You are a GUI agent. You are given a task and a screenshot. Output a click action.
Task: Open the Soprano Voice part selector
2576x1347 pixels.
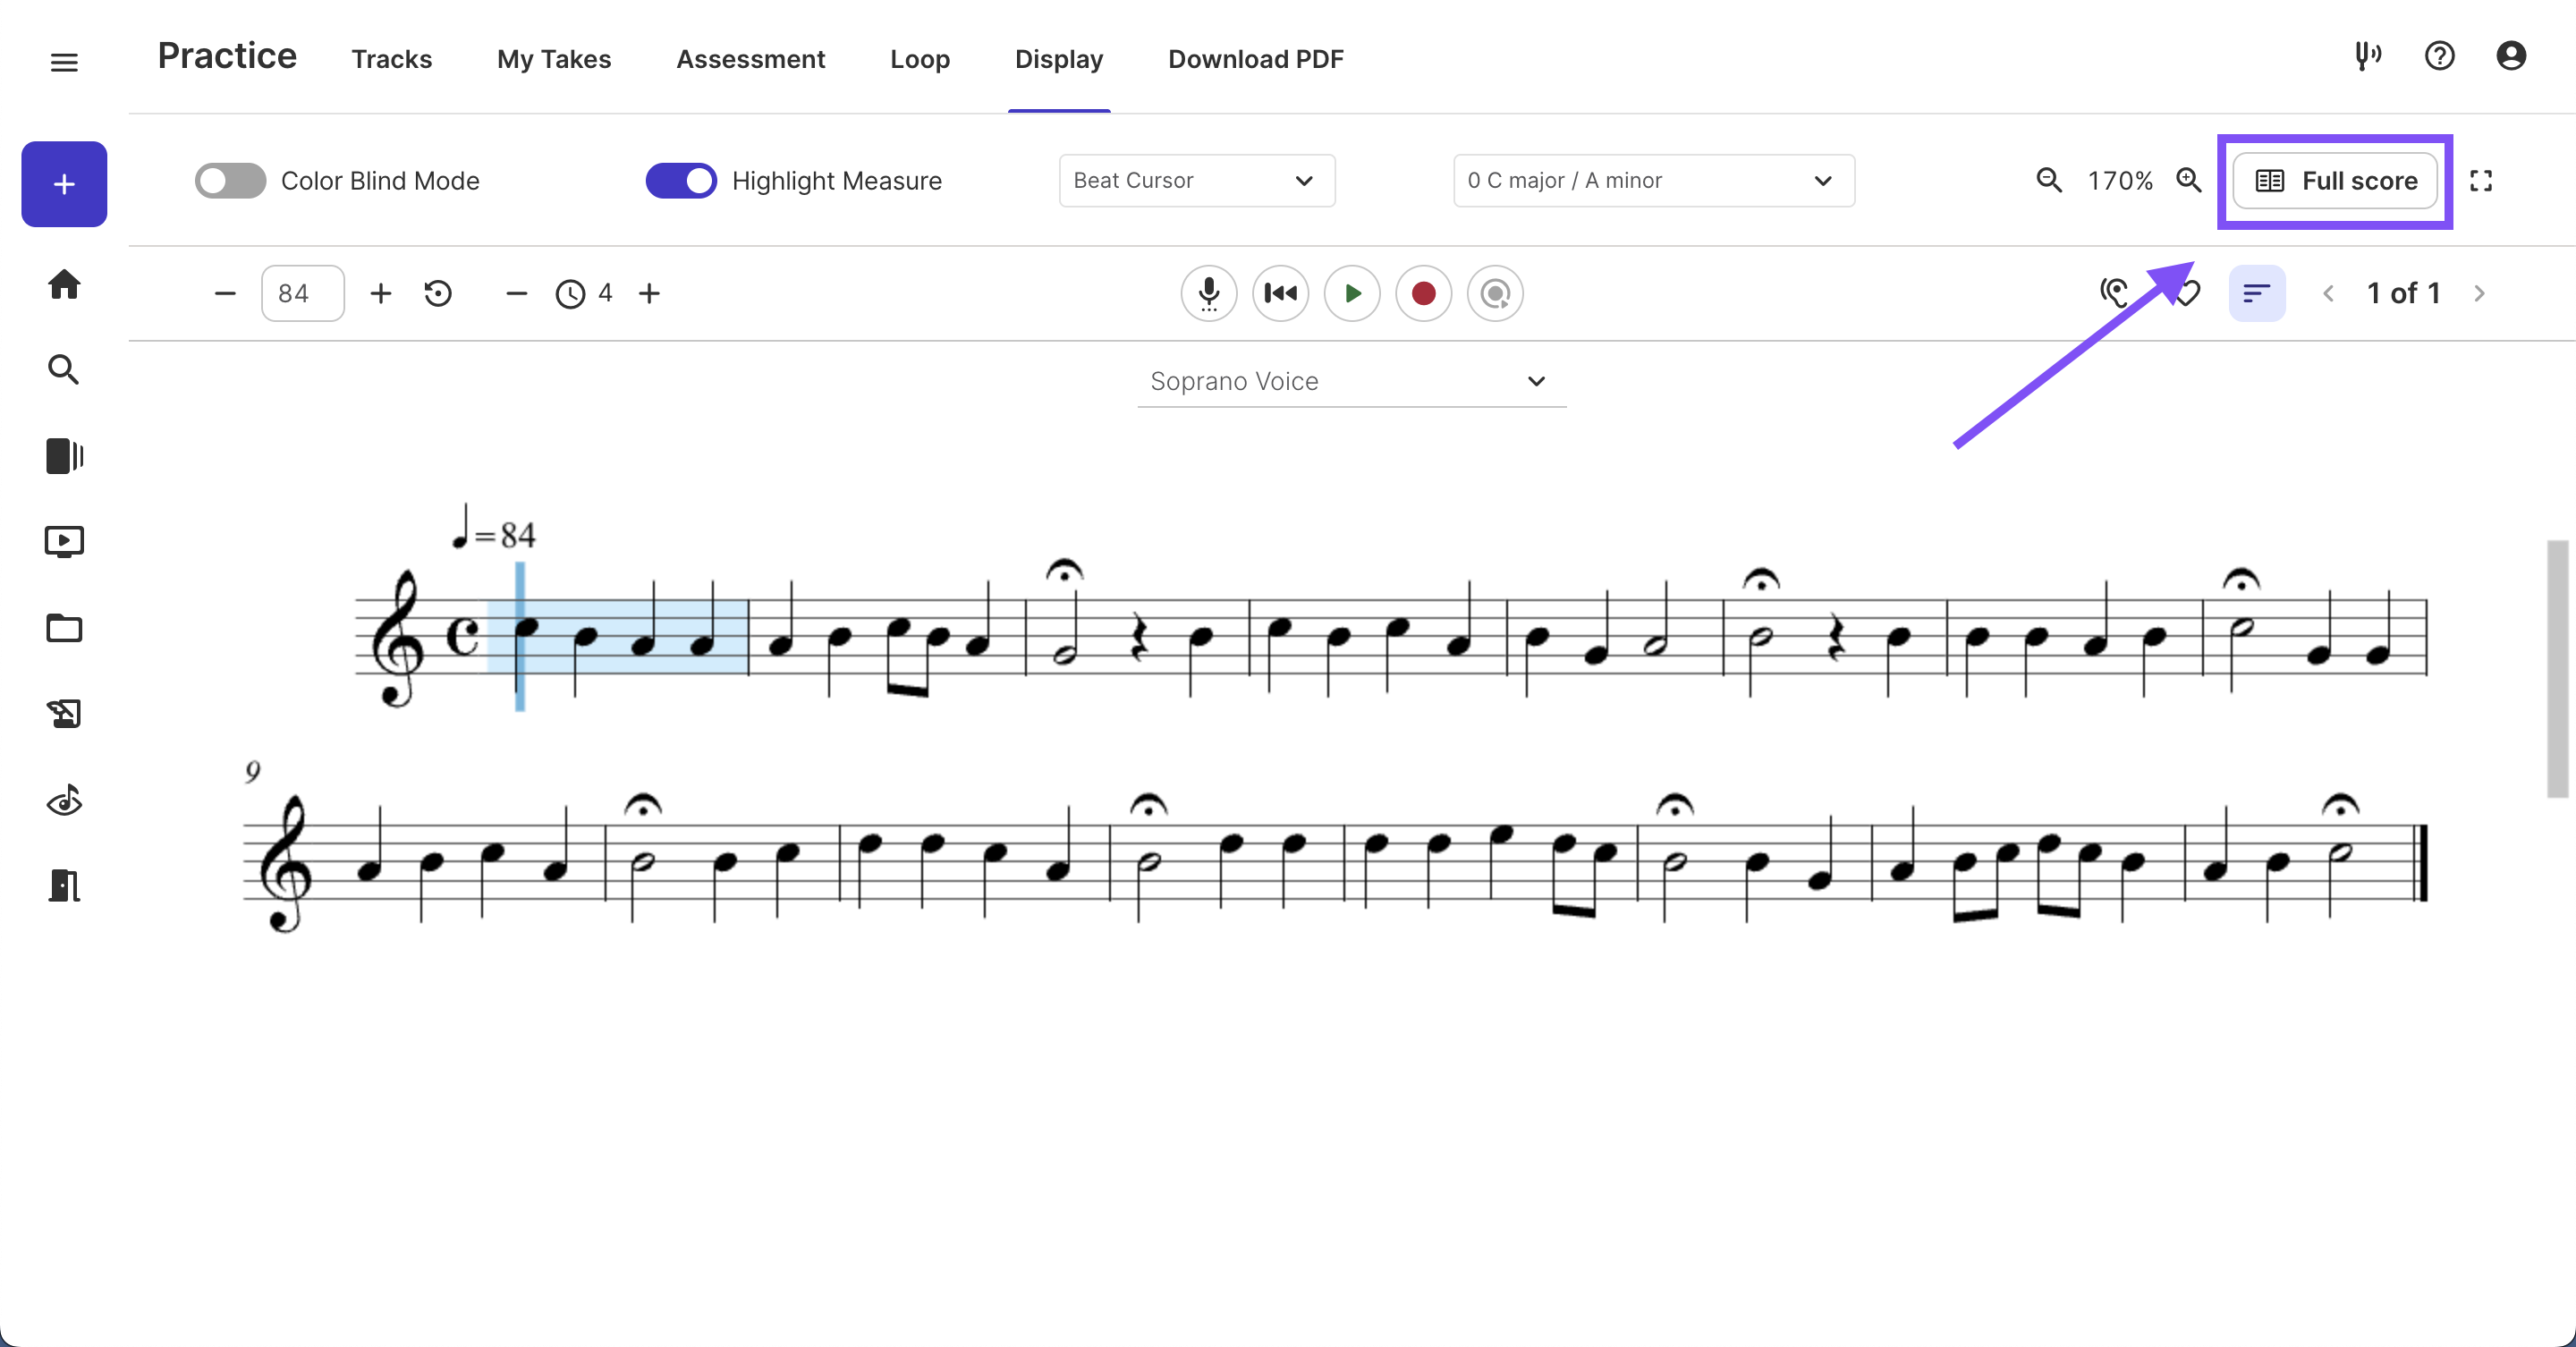pyautogui.click(x=1350, y=381)
